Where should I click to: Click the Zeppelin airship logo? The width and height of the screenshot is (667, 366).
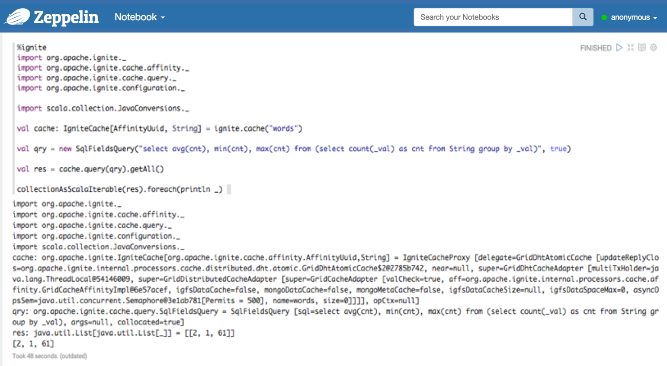coord(17,17)
